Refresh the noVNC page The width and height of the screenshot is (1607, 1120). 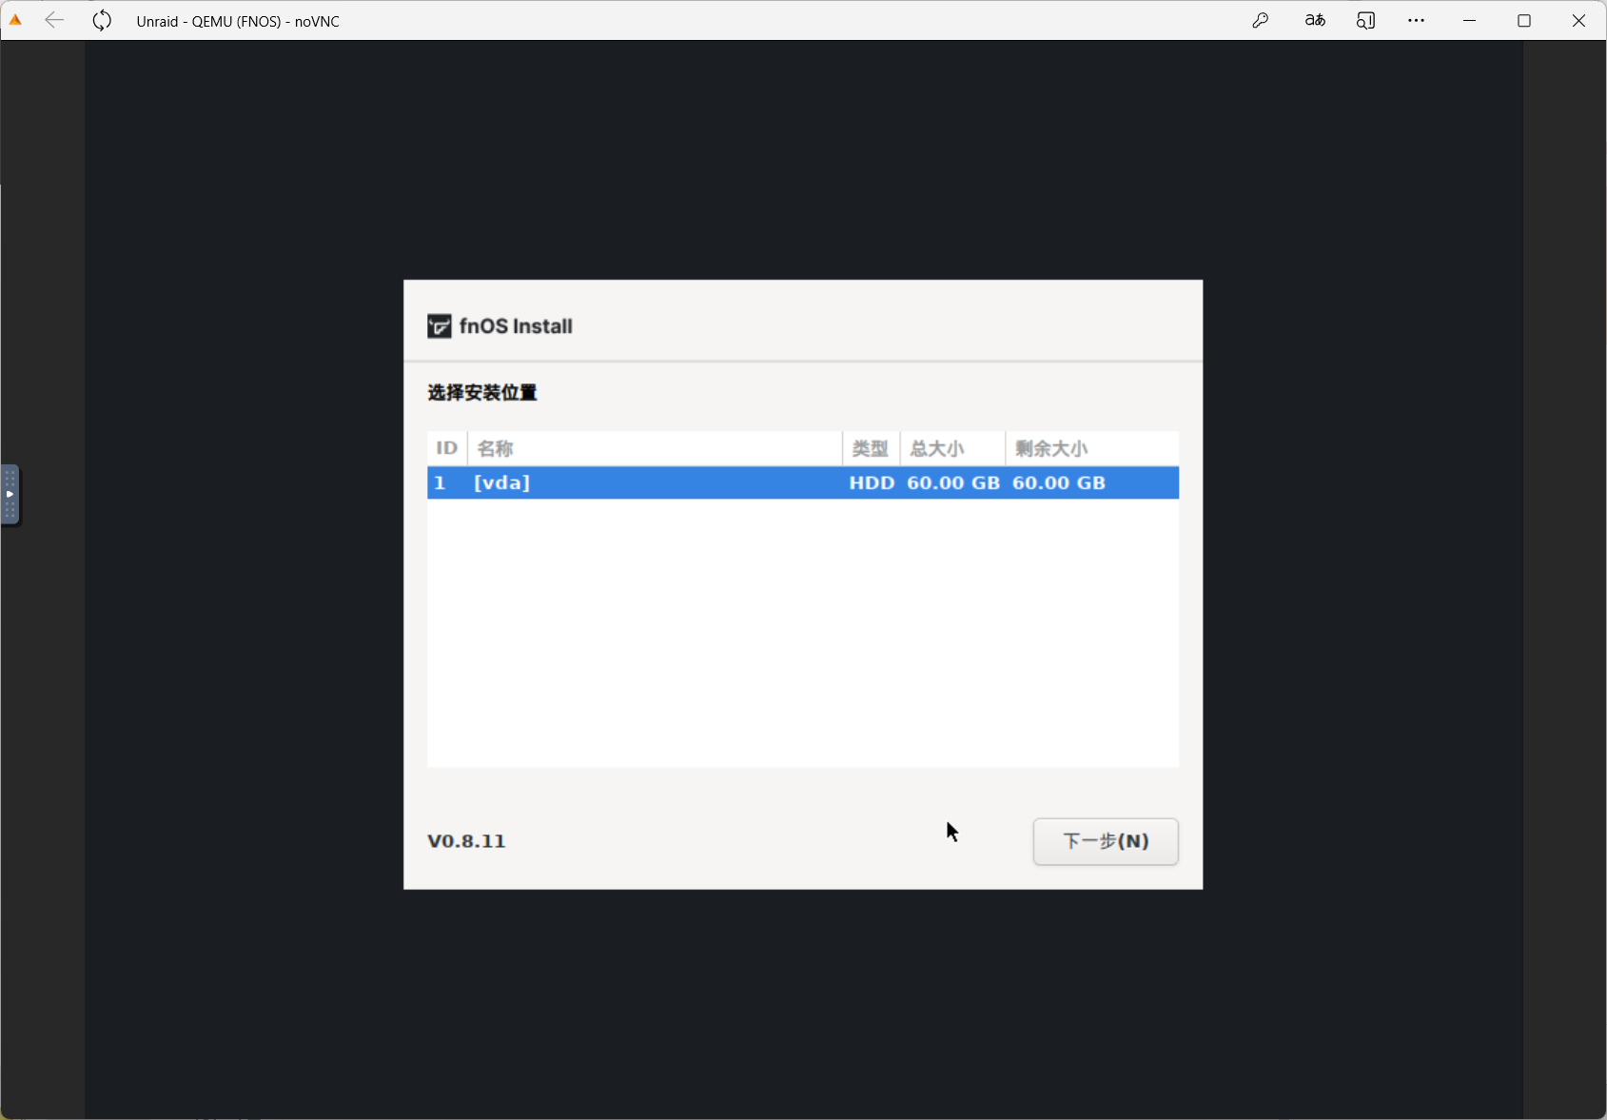tap(102, 20)
